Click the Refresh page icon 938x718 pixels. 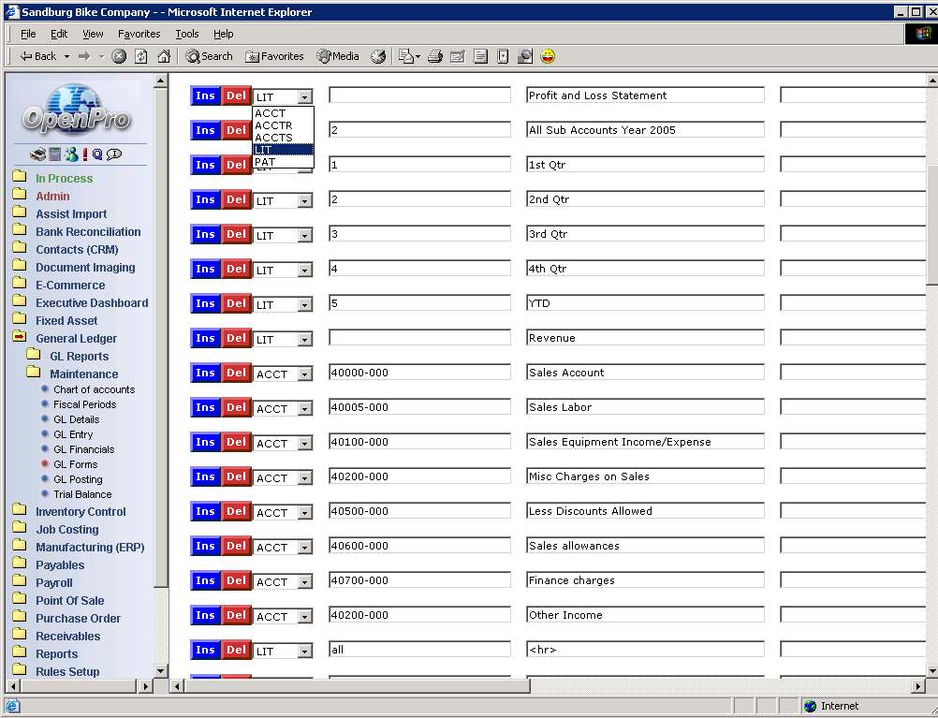[x=141, y=56]
